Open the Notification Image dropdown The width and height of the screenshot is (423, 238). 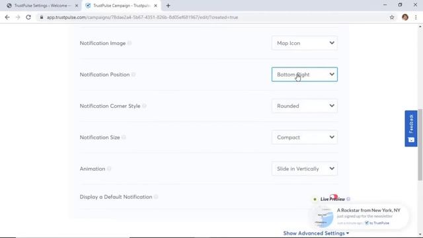(x=304, y=43)
